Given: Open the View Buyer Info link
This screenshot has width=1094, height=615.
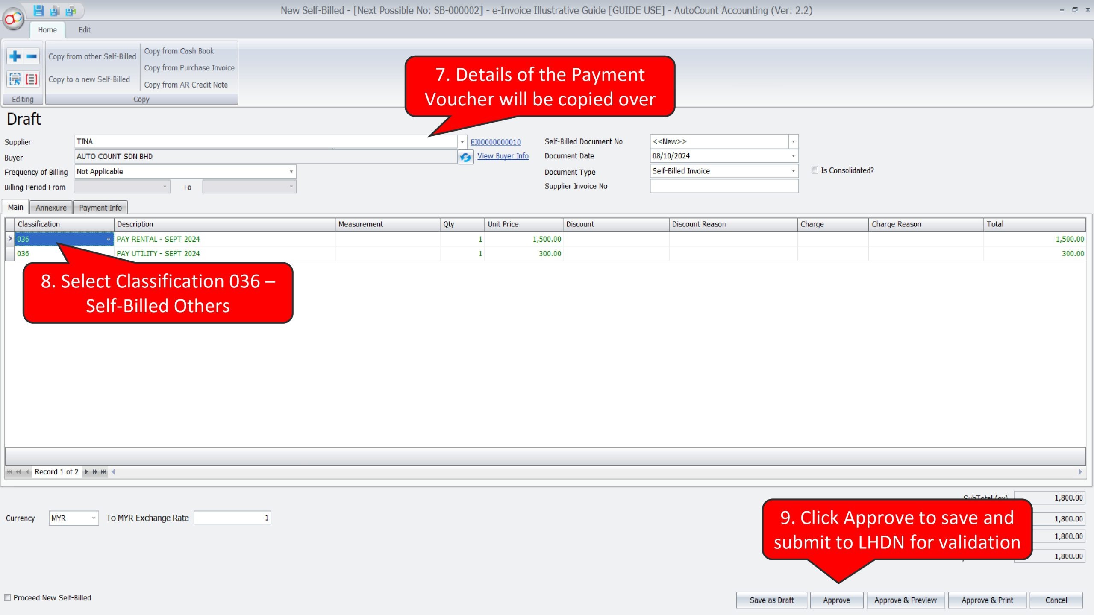Looking at the screenshot, I should tap(503, 156).
